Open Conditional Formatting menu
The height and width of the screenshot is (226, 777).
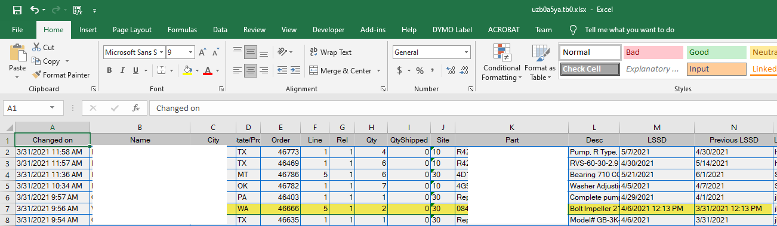(501, 62)
